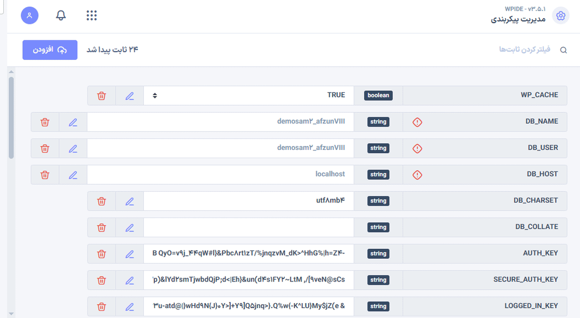Edit the SECURE_AUTH_KEY constant
Image resolution: width=580 pixels, height=318 pixels.
pyautogui.click(x=130, y=280)
